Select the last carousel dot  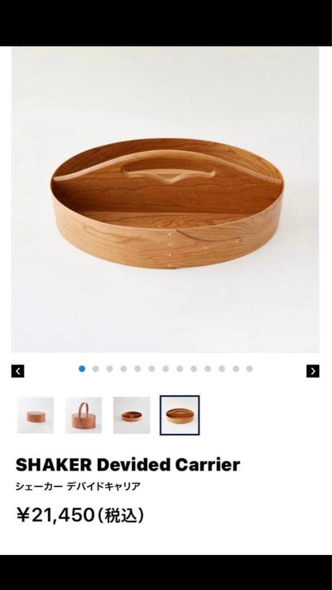[x=249, y=369]
